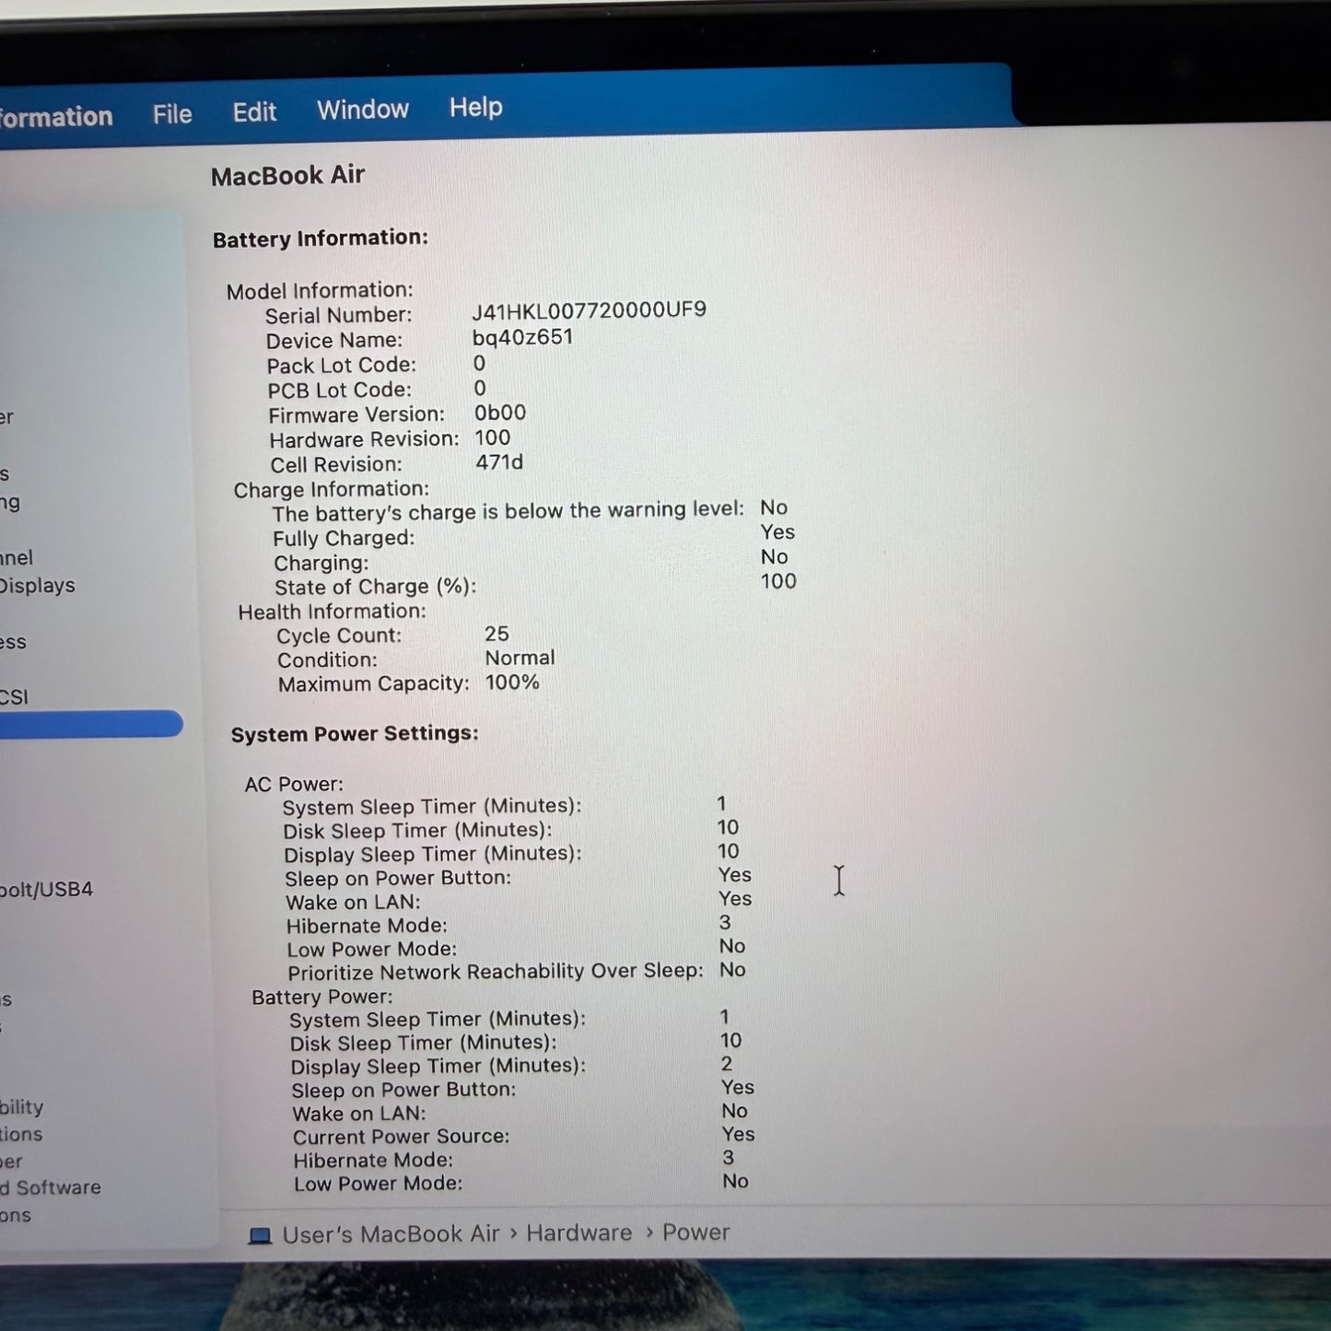Click the Hardware Revision value 100
The height and width of the screenshot is (1331, 1331).
click(x=493, y=438)
